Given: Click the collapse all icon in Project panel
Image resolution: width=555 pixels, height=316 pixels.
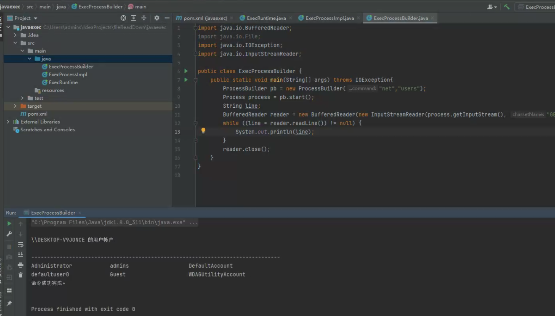Looking at the screenshot, I should [x=144, y=18].
